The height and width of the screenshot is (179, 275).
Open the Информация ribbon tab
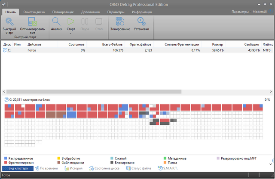141,12
